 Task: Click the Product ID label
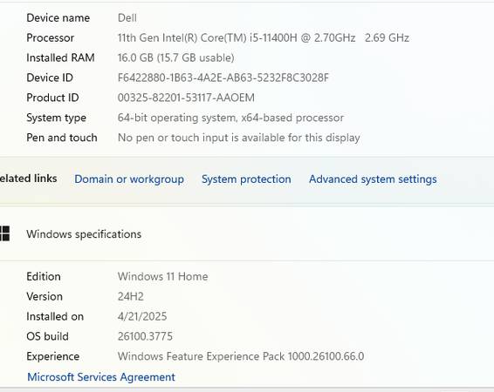tap(52, 98)
